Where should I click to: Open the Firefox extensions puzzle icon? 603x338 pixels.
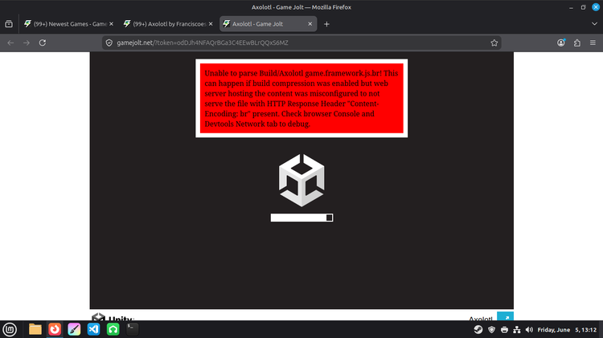[x=577, y=43]
